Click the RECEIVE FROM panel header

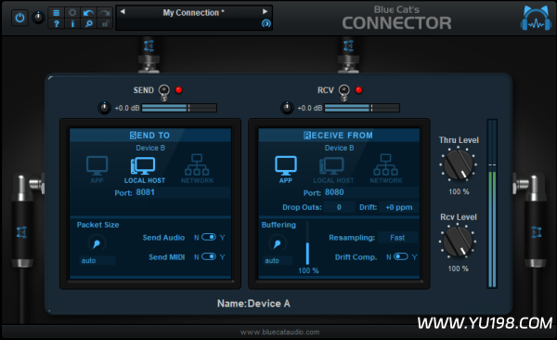coord(339,135)
